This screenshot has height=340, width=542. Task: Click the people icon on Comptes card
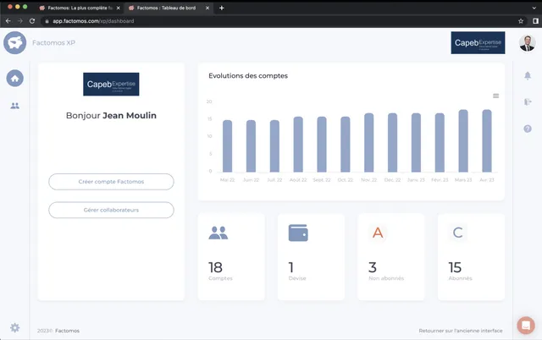point(218,233)
